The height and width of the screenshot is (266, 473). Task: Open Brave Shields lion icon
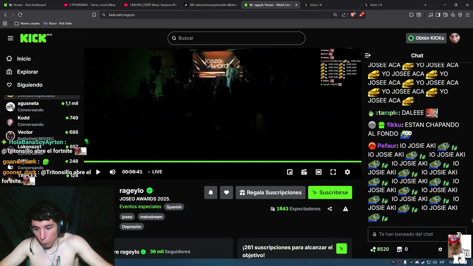[x=353, y=15]
